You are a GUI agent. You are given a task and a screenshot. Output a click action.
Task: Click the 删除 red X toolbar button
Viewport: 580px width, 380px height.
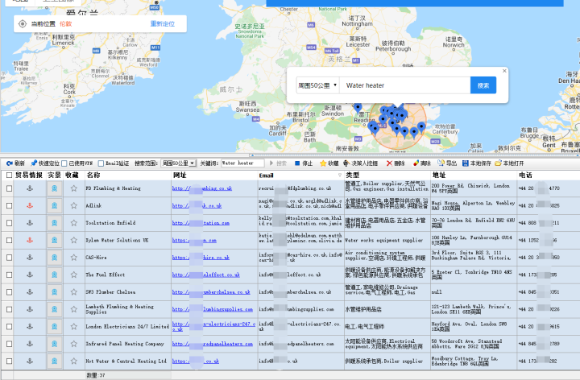tap(396, 163)
